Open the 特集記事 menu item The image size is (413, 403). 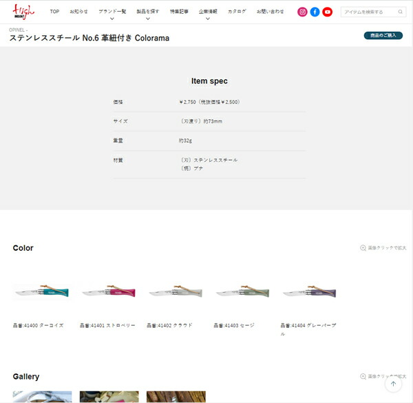[x=179, y=12]
